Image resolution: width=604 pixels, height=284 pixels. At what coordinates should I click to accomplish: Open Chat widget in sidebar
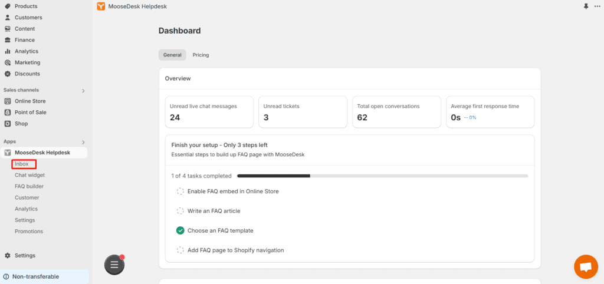click(x=29, y=175)
